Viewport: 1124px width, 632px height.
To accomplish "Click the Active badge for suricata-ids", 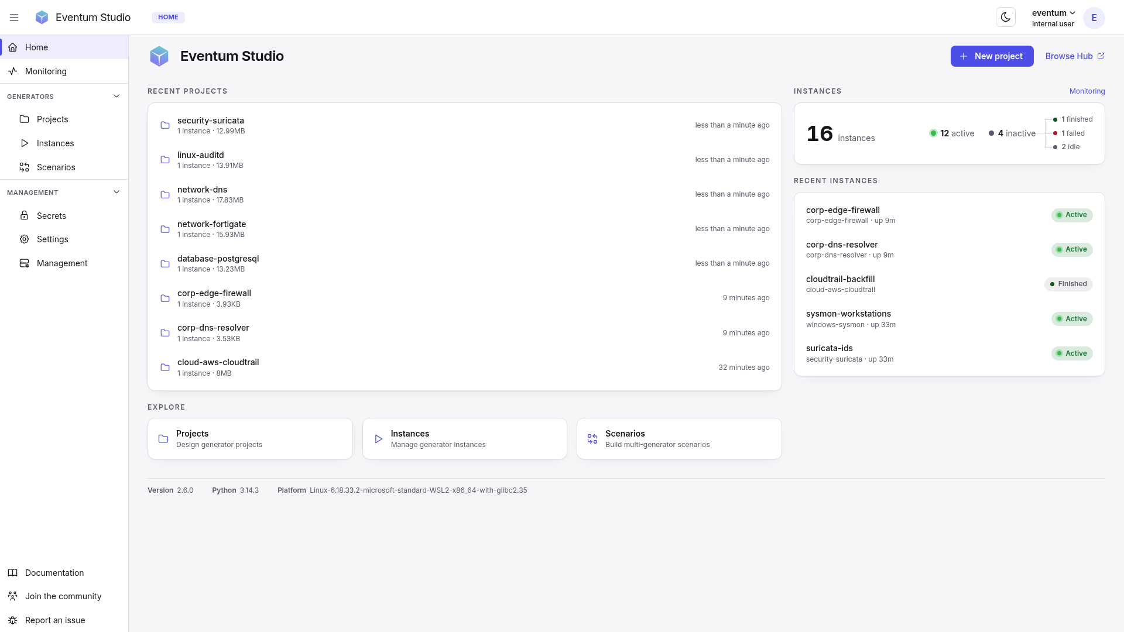I will pyautogui.click(x=1072, y=353).
